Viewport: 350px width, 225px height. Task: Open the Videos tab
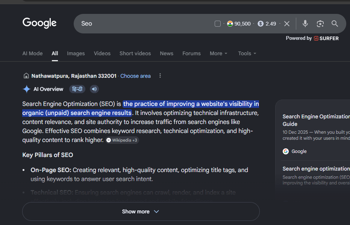tap(102, 53)
